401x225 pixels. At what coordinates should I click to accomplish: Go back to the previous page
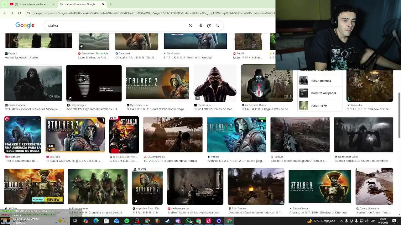pyautogui.click(x=4, y=13)
